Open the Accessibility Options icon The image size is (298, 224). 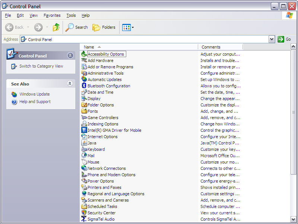[84, 54]
